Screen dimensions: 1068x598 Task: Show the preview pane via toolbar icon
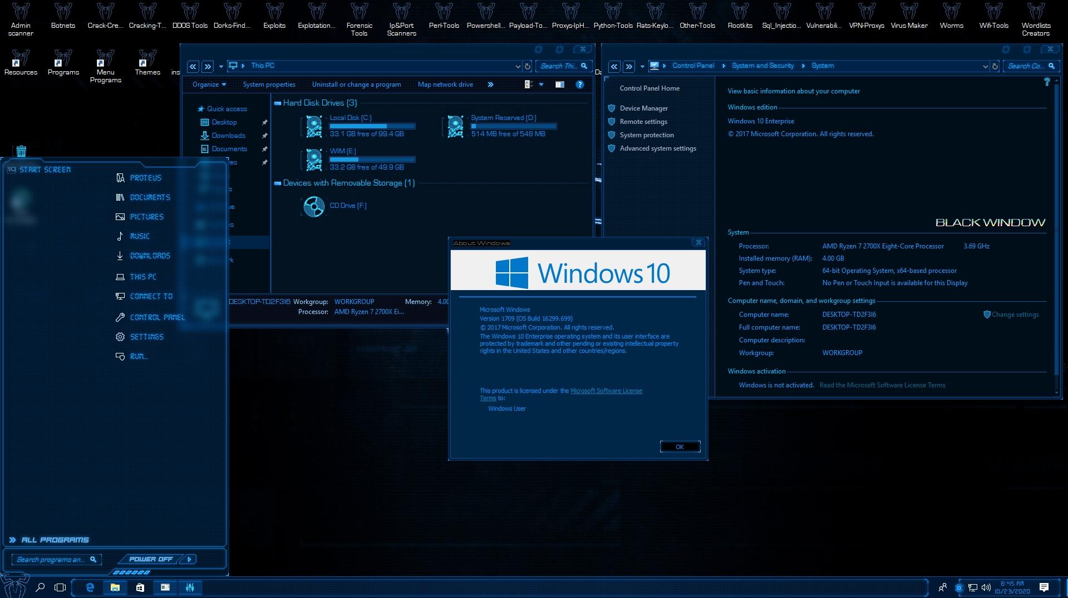[x=559, y=84]
